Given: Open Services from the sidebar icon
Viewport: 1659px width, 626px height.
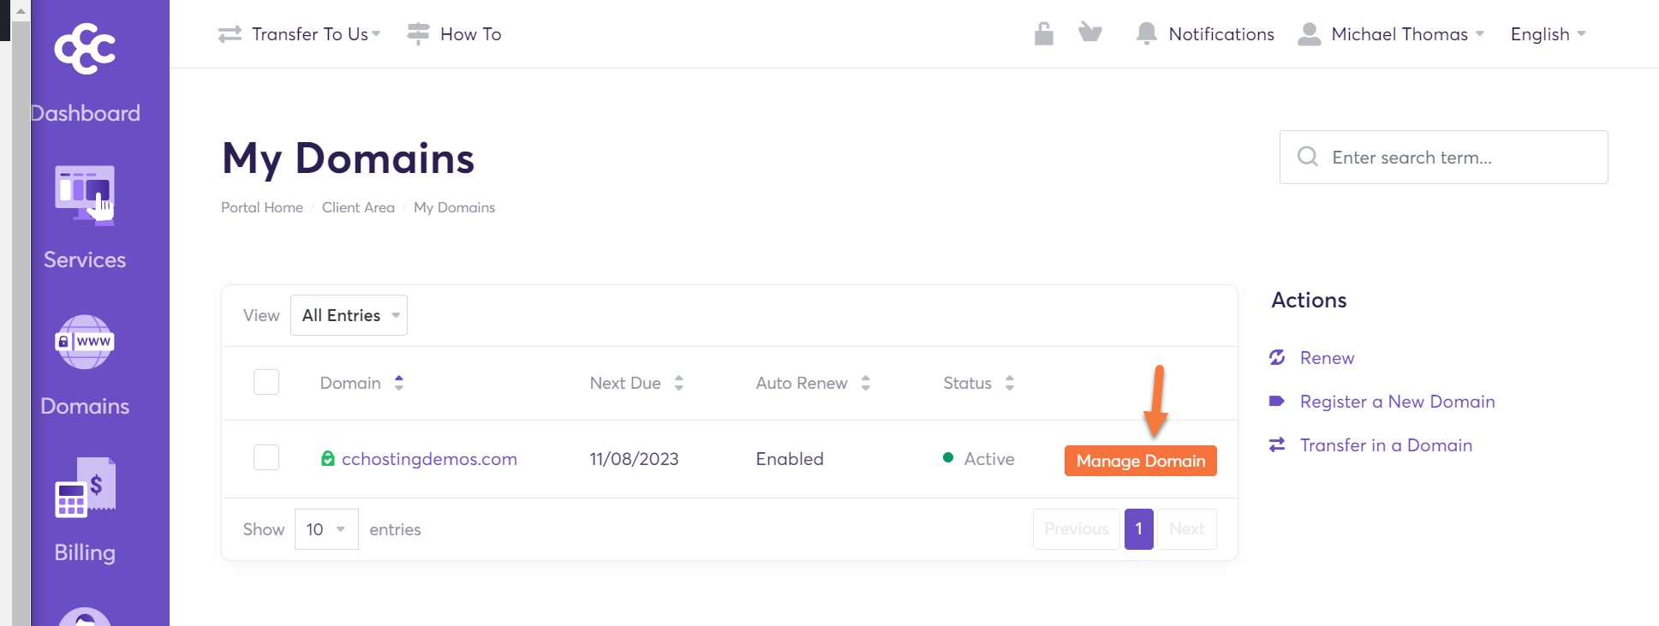Looking at the screenshot, I should pos(85,195).
